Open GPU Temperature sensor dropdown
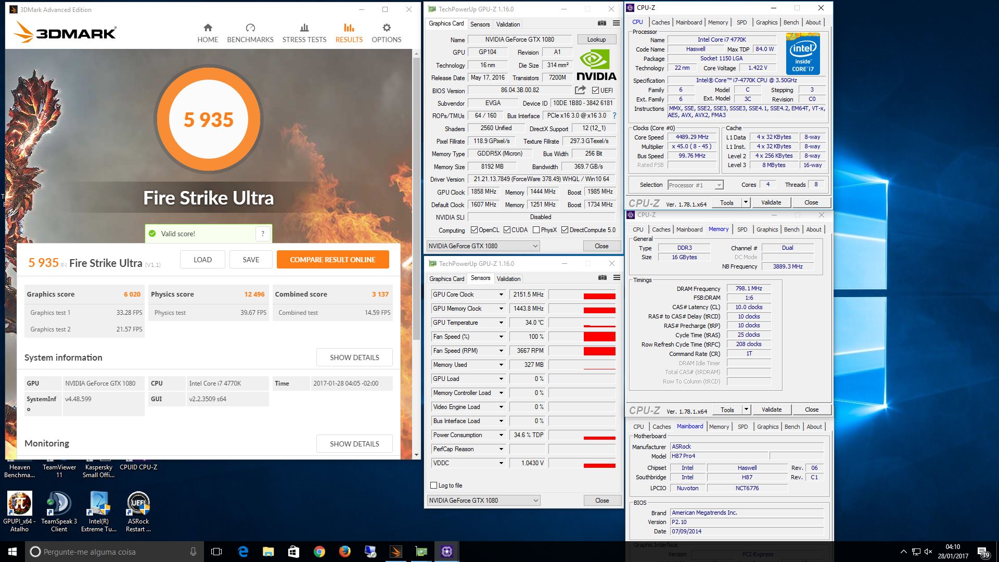This screenshot has height=562, width=999. pos(501,323)
